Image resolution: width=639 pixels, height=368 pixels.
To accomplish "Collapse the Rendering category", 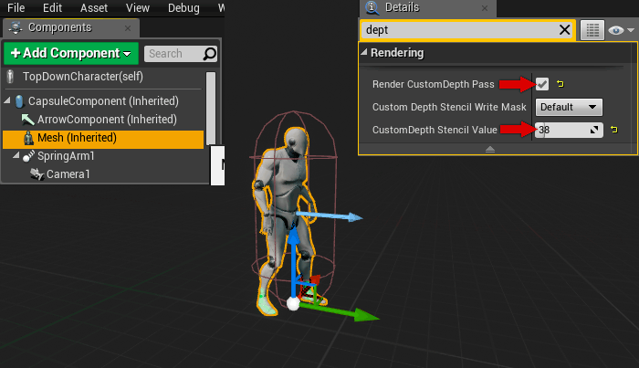I will pyautogui.click(x=364, y=52).
